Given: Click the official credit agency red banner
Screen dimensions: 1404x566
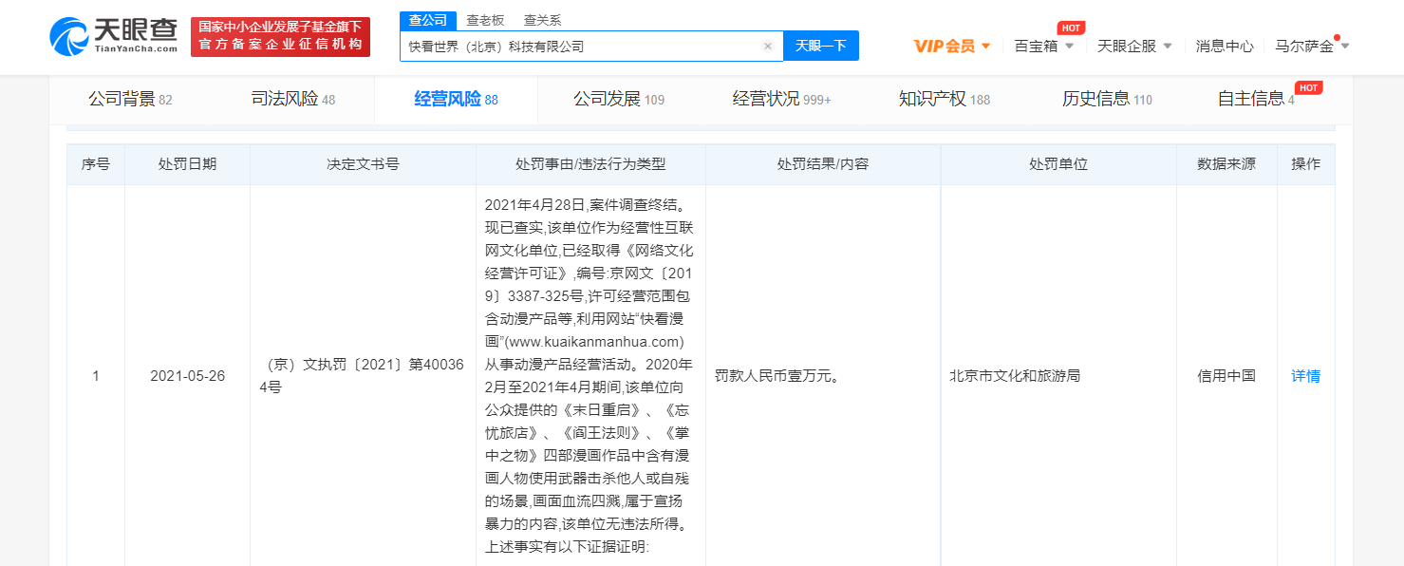Looking at the screenshot, I should [280, 37].
